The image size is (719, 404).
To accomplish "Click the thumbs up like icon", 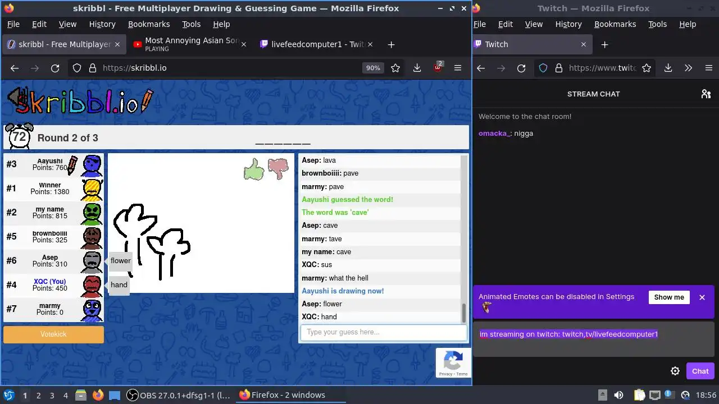I will [x=254, y=169].
